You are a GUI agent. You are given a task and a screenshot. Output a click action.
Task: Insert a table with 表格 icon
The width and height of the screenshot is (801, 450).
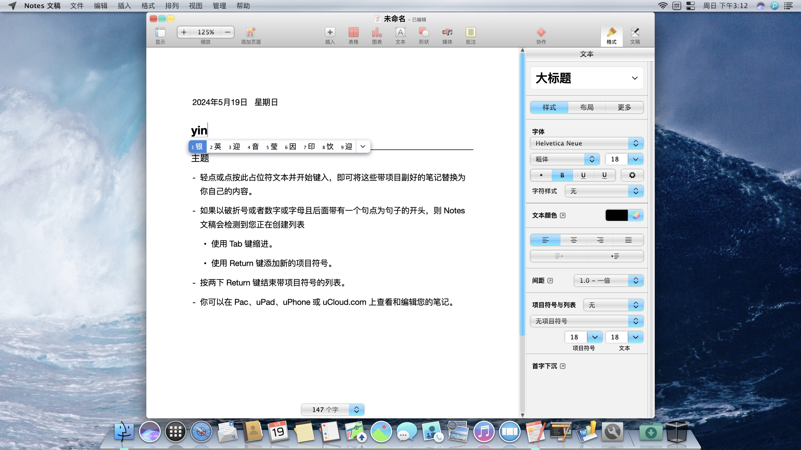tap(353, 32)
